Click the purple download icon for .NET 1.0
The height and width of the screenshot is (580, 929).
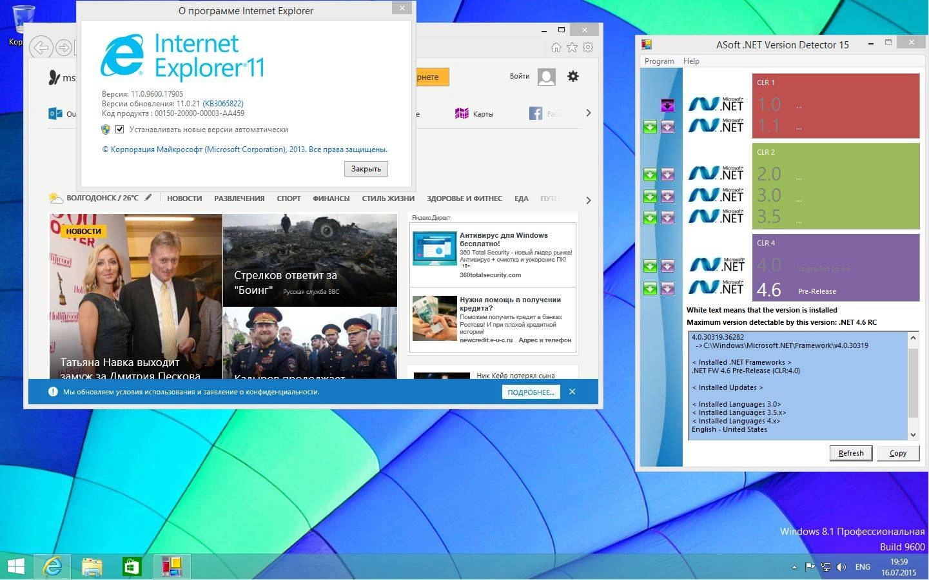pyautogui.click(x=667, y=105)
